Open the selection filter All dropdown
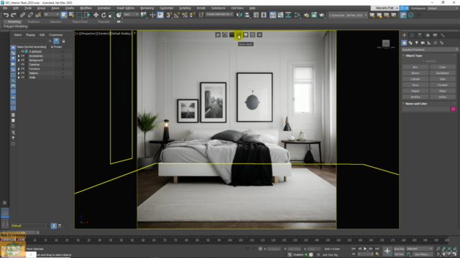Image resolution: width=460 pixels, height=258 pixels. [x=51, y=14]
